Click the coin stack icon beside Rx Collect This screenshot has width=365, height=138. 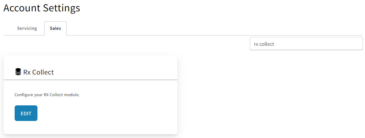[18, 72]
